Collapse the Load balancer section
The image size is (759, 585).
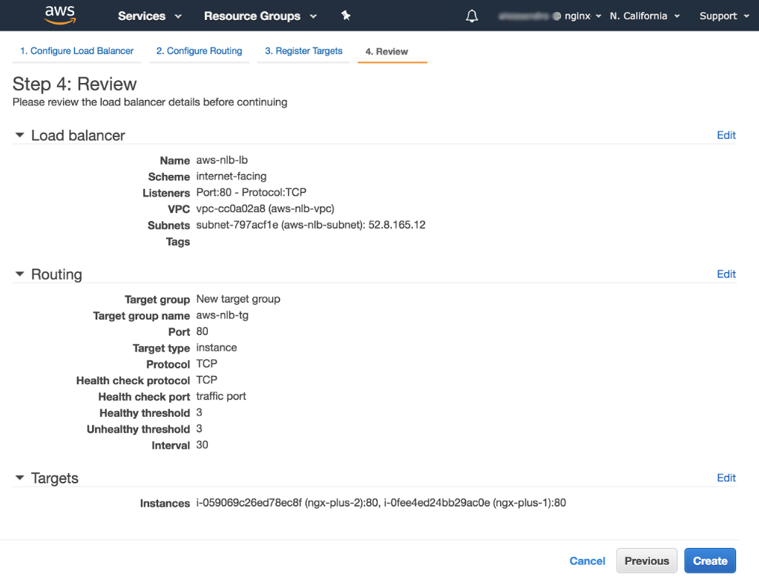pos(20,136)
